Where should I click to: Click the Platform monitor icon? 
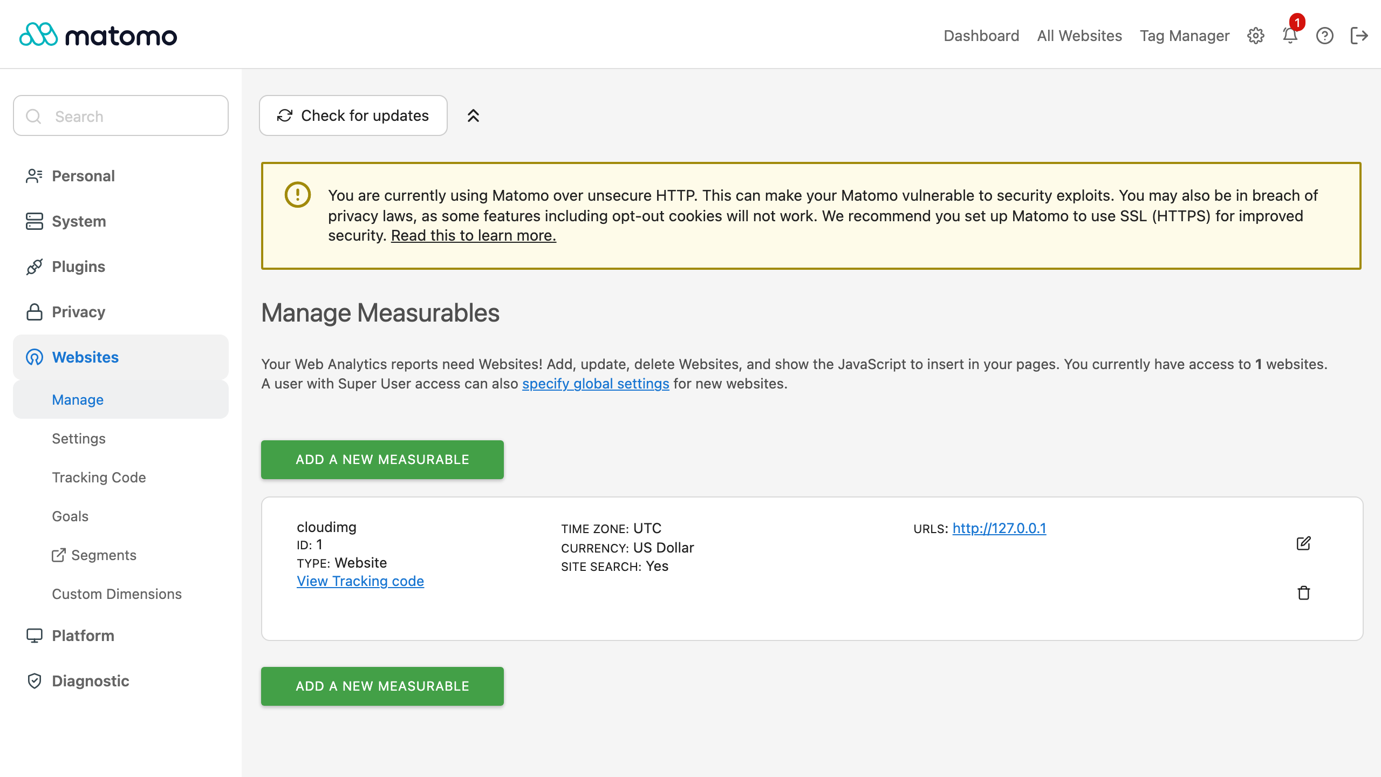[34, 636]
